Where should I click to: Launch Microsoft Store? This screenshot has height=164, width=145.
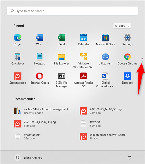106,40
